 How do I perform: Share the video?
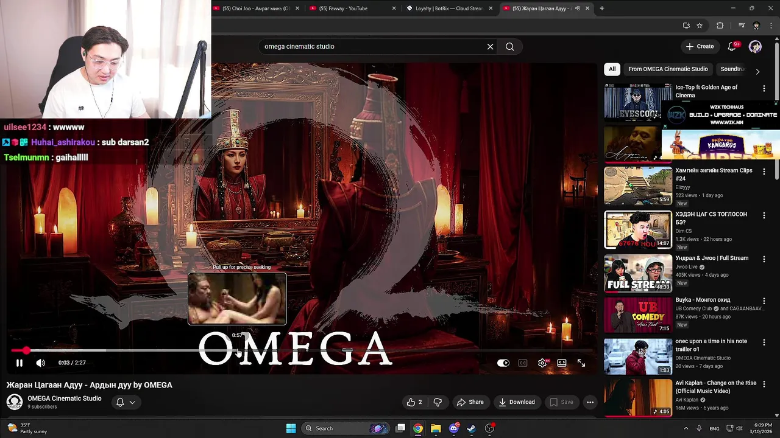470,402
